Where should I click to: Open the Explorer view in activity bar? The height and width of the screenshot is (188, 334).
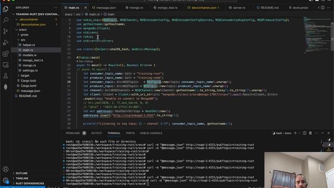point(6,9)
